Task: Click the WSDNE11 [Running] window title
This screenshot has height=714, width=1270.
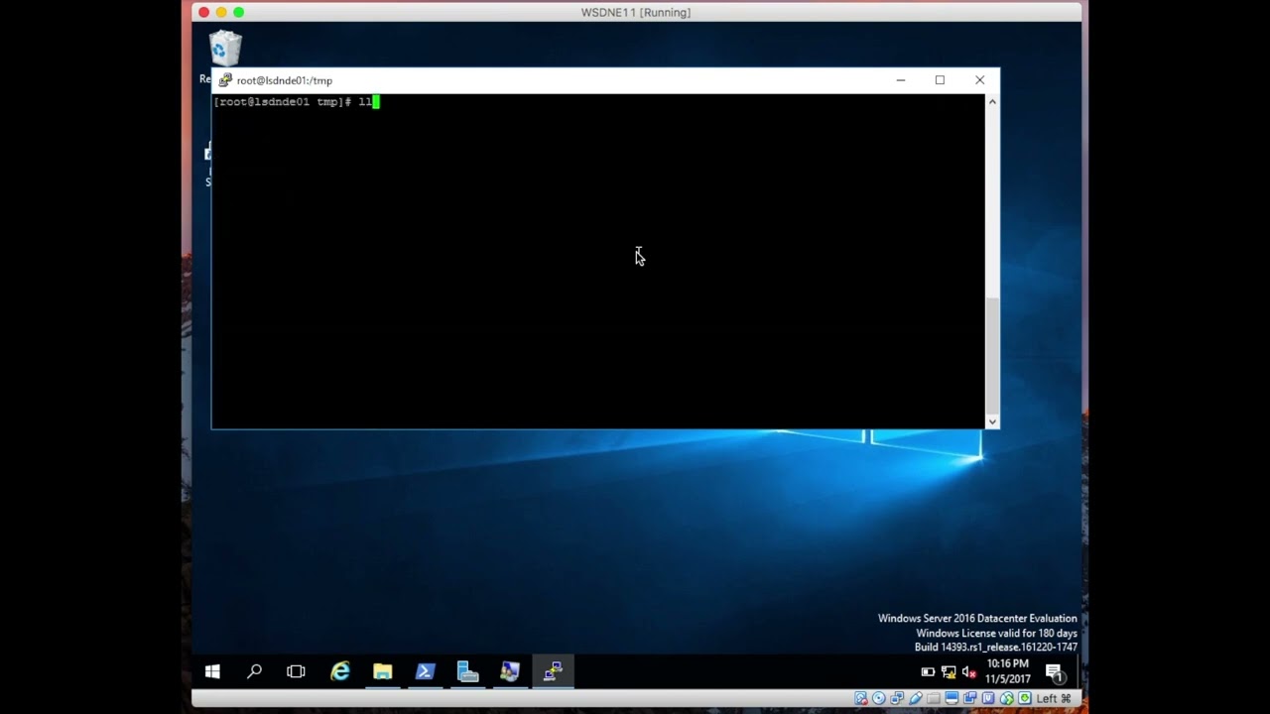Action: tap(636, 12)
